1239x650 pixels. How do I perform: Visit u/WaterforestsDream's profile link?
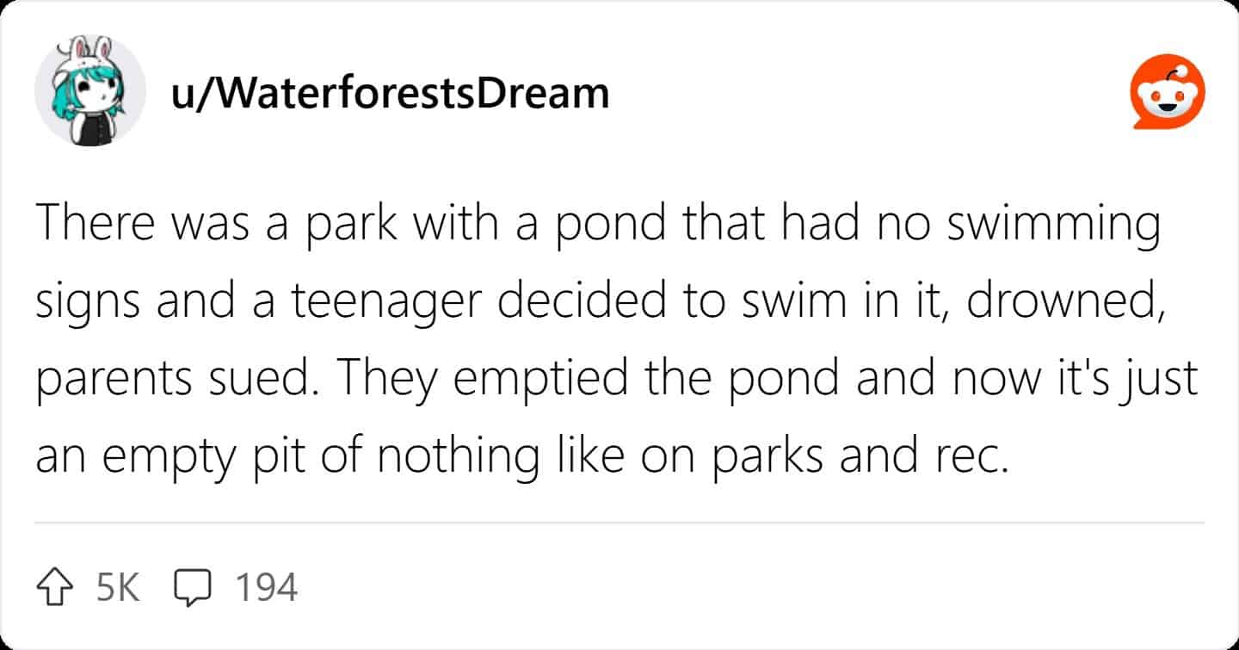[390, 93]
